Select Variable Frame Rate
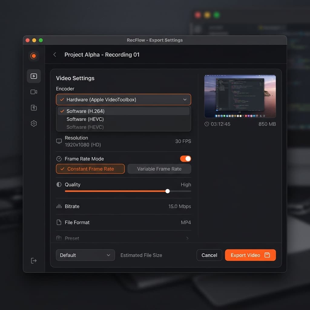Screen dimensions: 310x310 coord(159,169)
